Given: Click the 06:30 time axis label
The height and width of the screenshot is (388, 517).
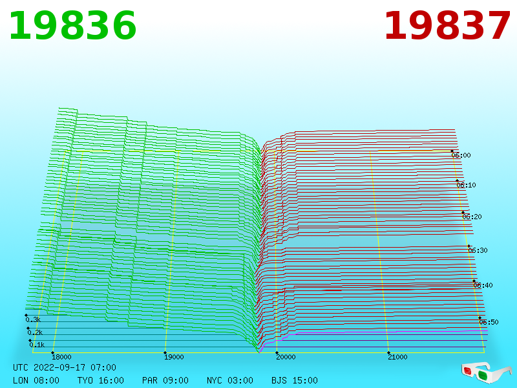Looking at the screenshot, I should coord(478,250).
